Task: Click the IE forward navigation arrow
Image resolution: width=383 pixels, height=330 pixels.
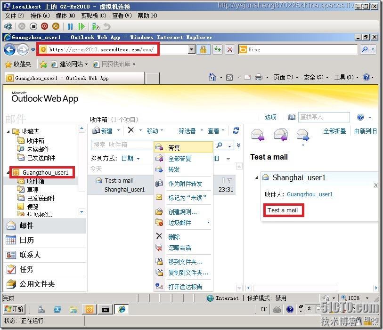Action: tap(23, 50)
